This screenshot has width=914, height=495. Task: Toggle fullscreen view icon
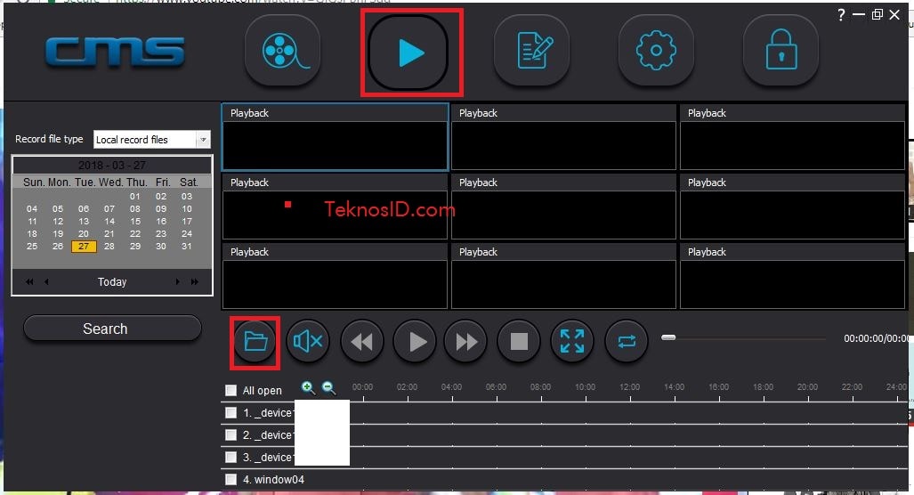click(572, 341)
